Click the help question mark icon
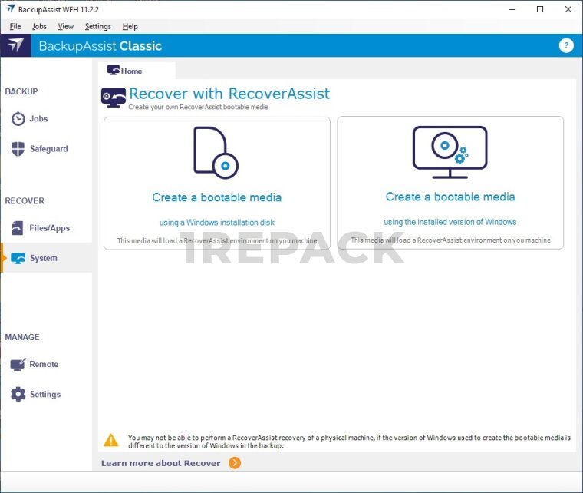The image size is (583, 493). point(566,45)
